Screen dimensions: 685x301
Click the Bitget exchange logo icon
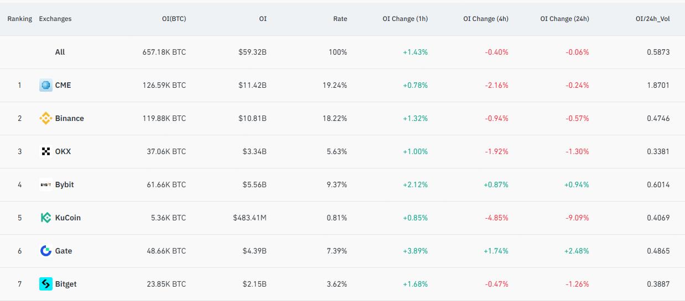(46, 284)
